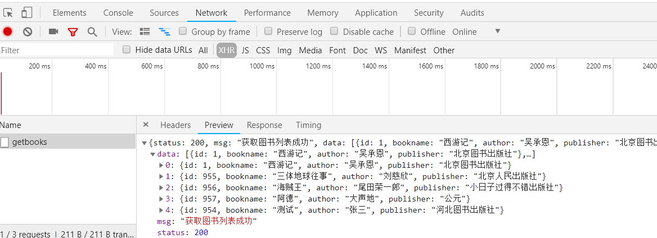
Task: Click the 2000 ms timeline marker
Action: (x=543, y=66)
